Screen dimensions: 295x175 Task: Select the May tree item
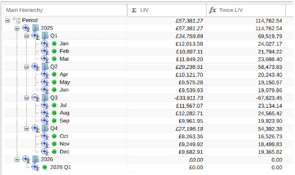point(65,82)
